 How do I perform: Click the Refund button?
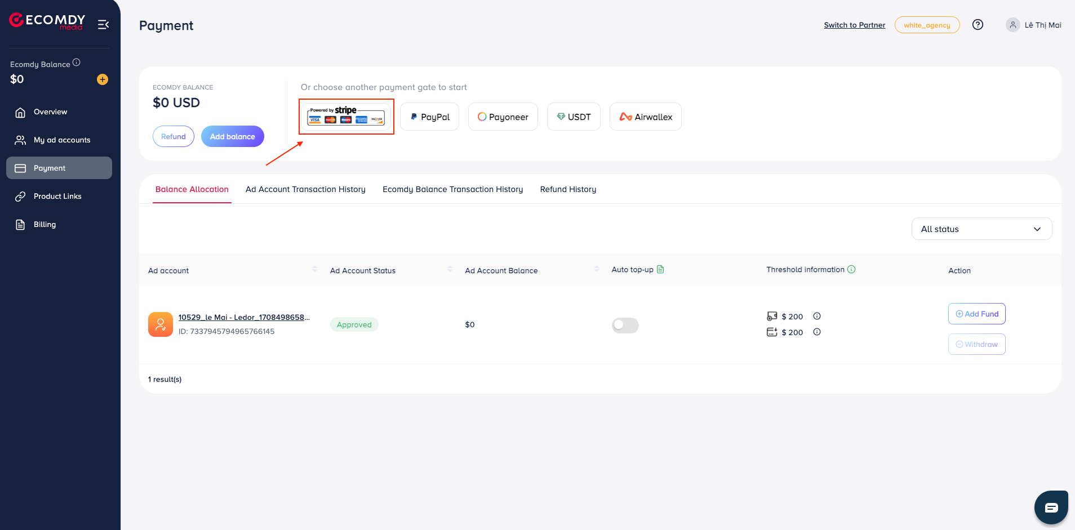click(174, 136)
